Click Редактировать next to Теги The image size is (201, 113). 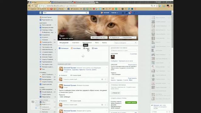click(133, 78)
